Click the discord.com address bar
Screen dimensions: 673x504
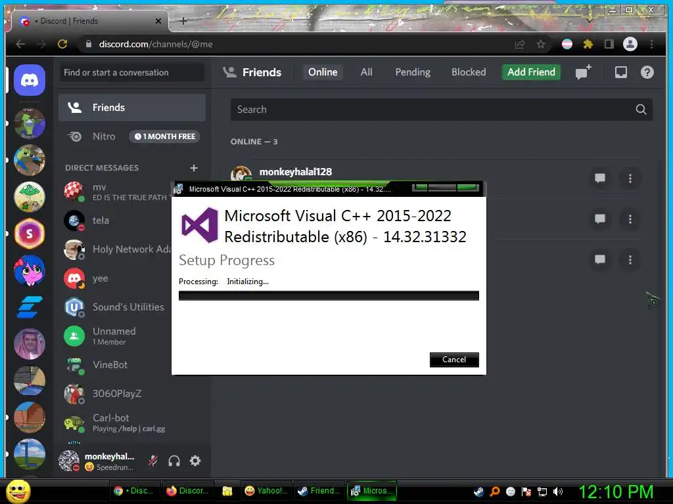[296, 44]
